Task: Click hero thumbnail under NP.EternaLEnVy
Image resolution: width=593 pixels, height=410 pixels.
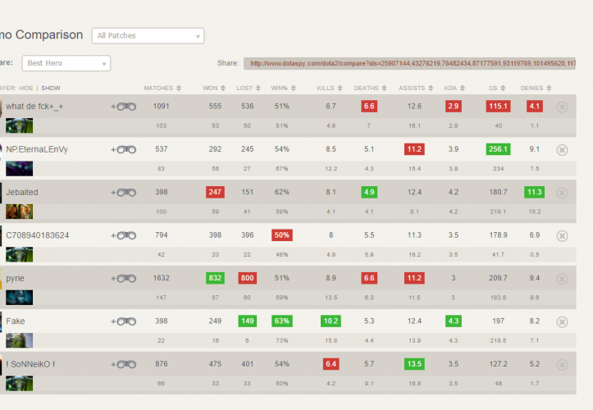Action: pyautogui.click(x=19, y=168)
